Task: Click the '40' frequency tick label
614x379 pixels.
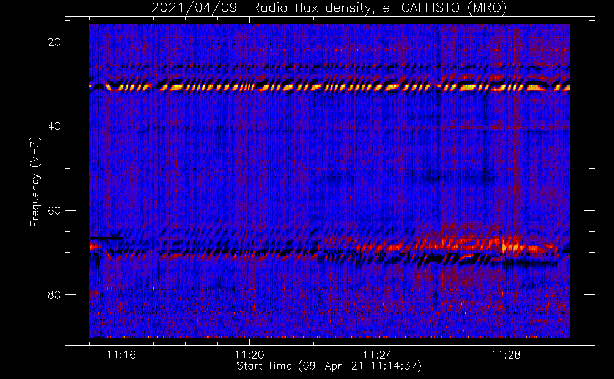Action: [x=54, y=126]
